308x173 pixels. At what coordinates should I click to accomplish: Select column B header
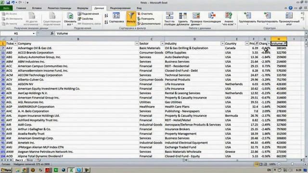tap(78, 39)
